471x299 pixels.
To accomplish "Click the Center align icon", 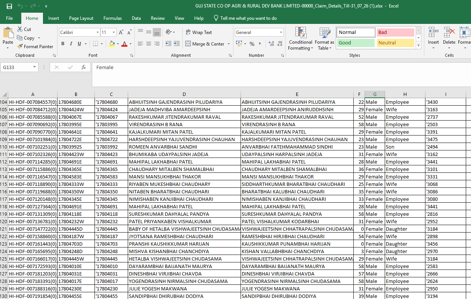I will pos(148,44).
